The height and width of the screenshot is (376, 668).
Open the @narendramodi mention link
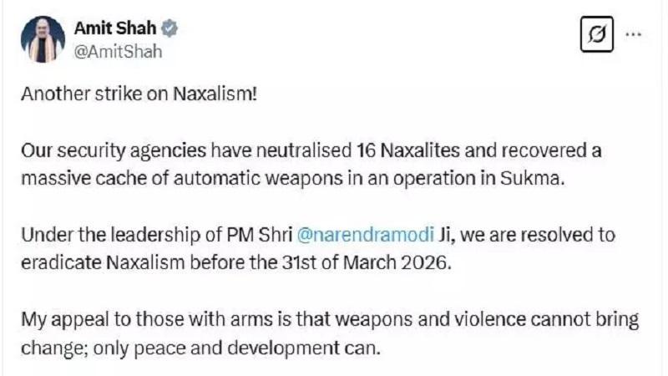(x=365, y=235)
